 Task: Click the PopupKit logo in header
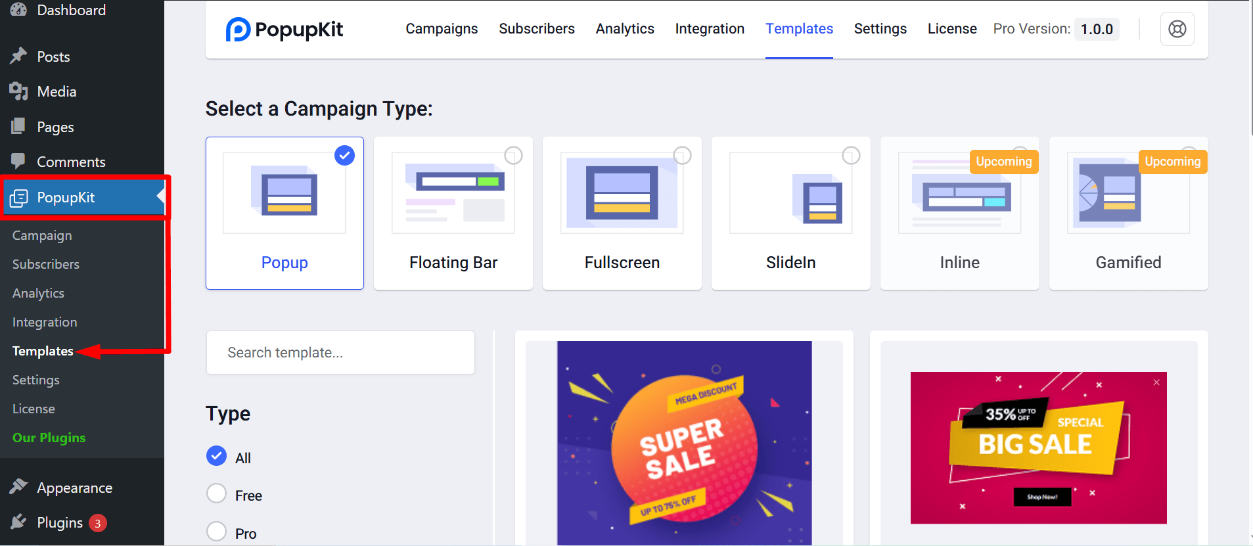click(285, 30)
